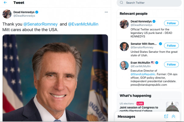Follow the Dead Kennedys account
This screenshot has height=122, width=184.
171,23
